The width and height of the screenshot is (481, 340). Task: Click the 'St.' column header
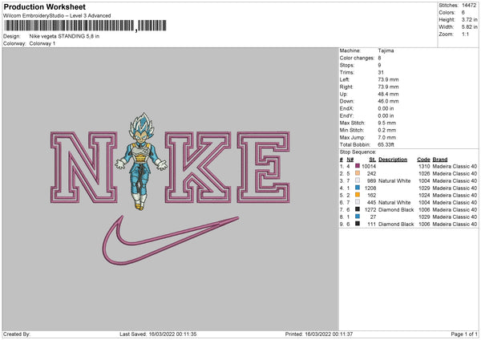(373, 160)
